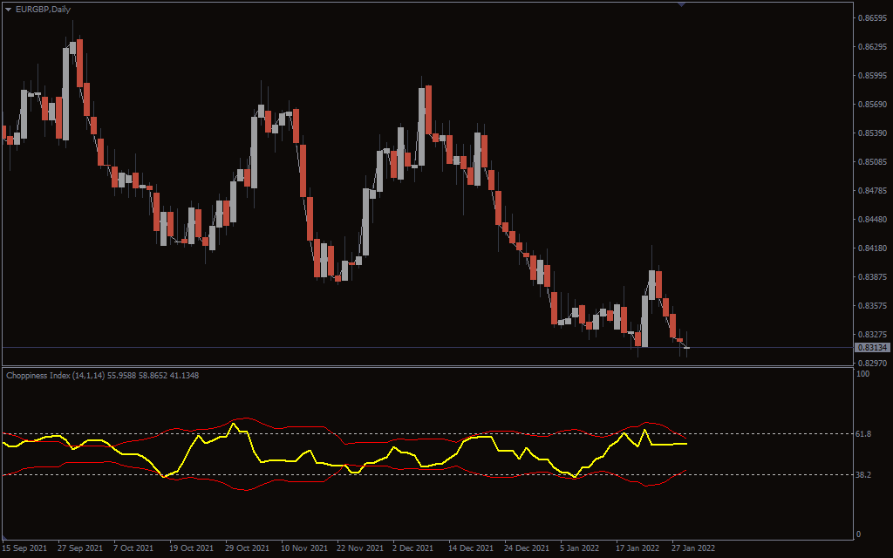This screenshot has height=558, width=893.
Task: Click the 5 Jan 2022 date label
Action: point(580,548)
